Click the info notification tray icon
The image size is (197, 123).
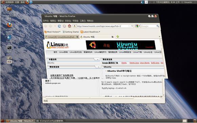tap(146, 2)
